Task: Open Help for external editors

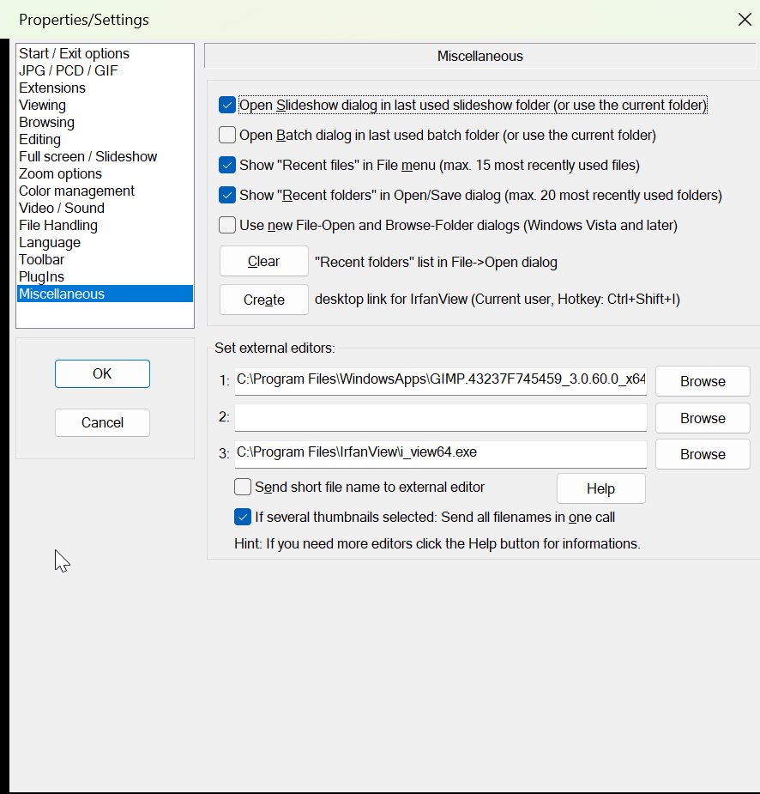Action: [600, 488]
